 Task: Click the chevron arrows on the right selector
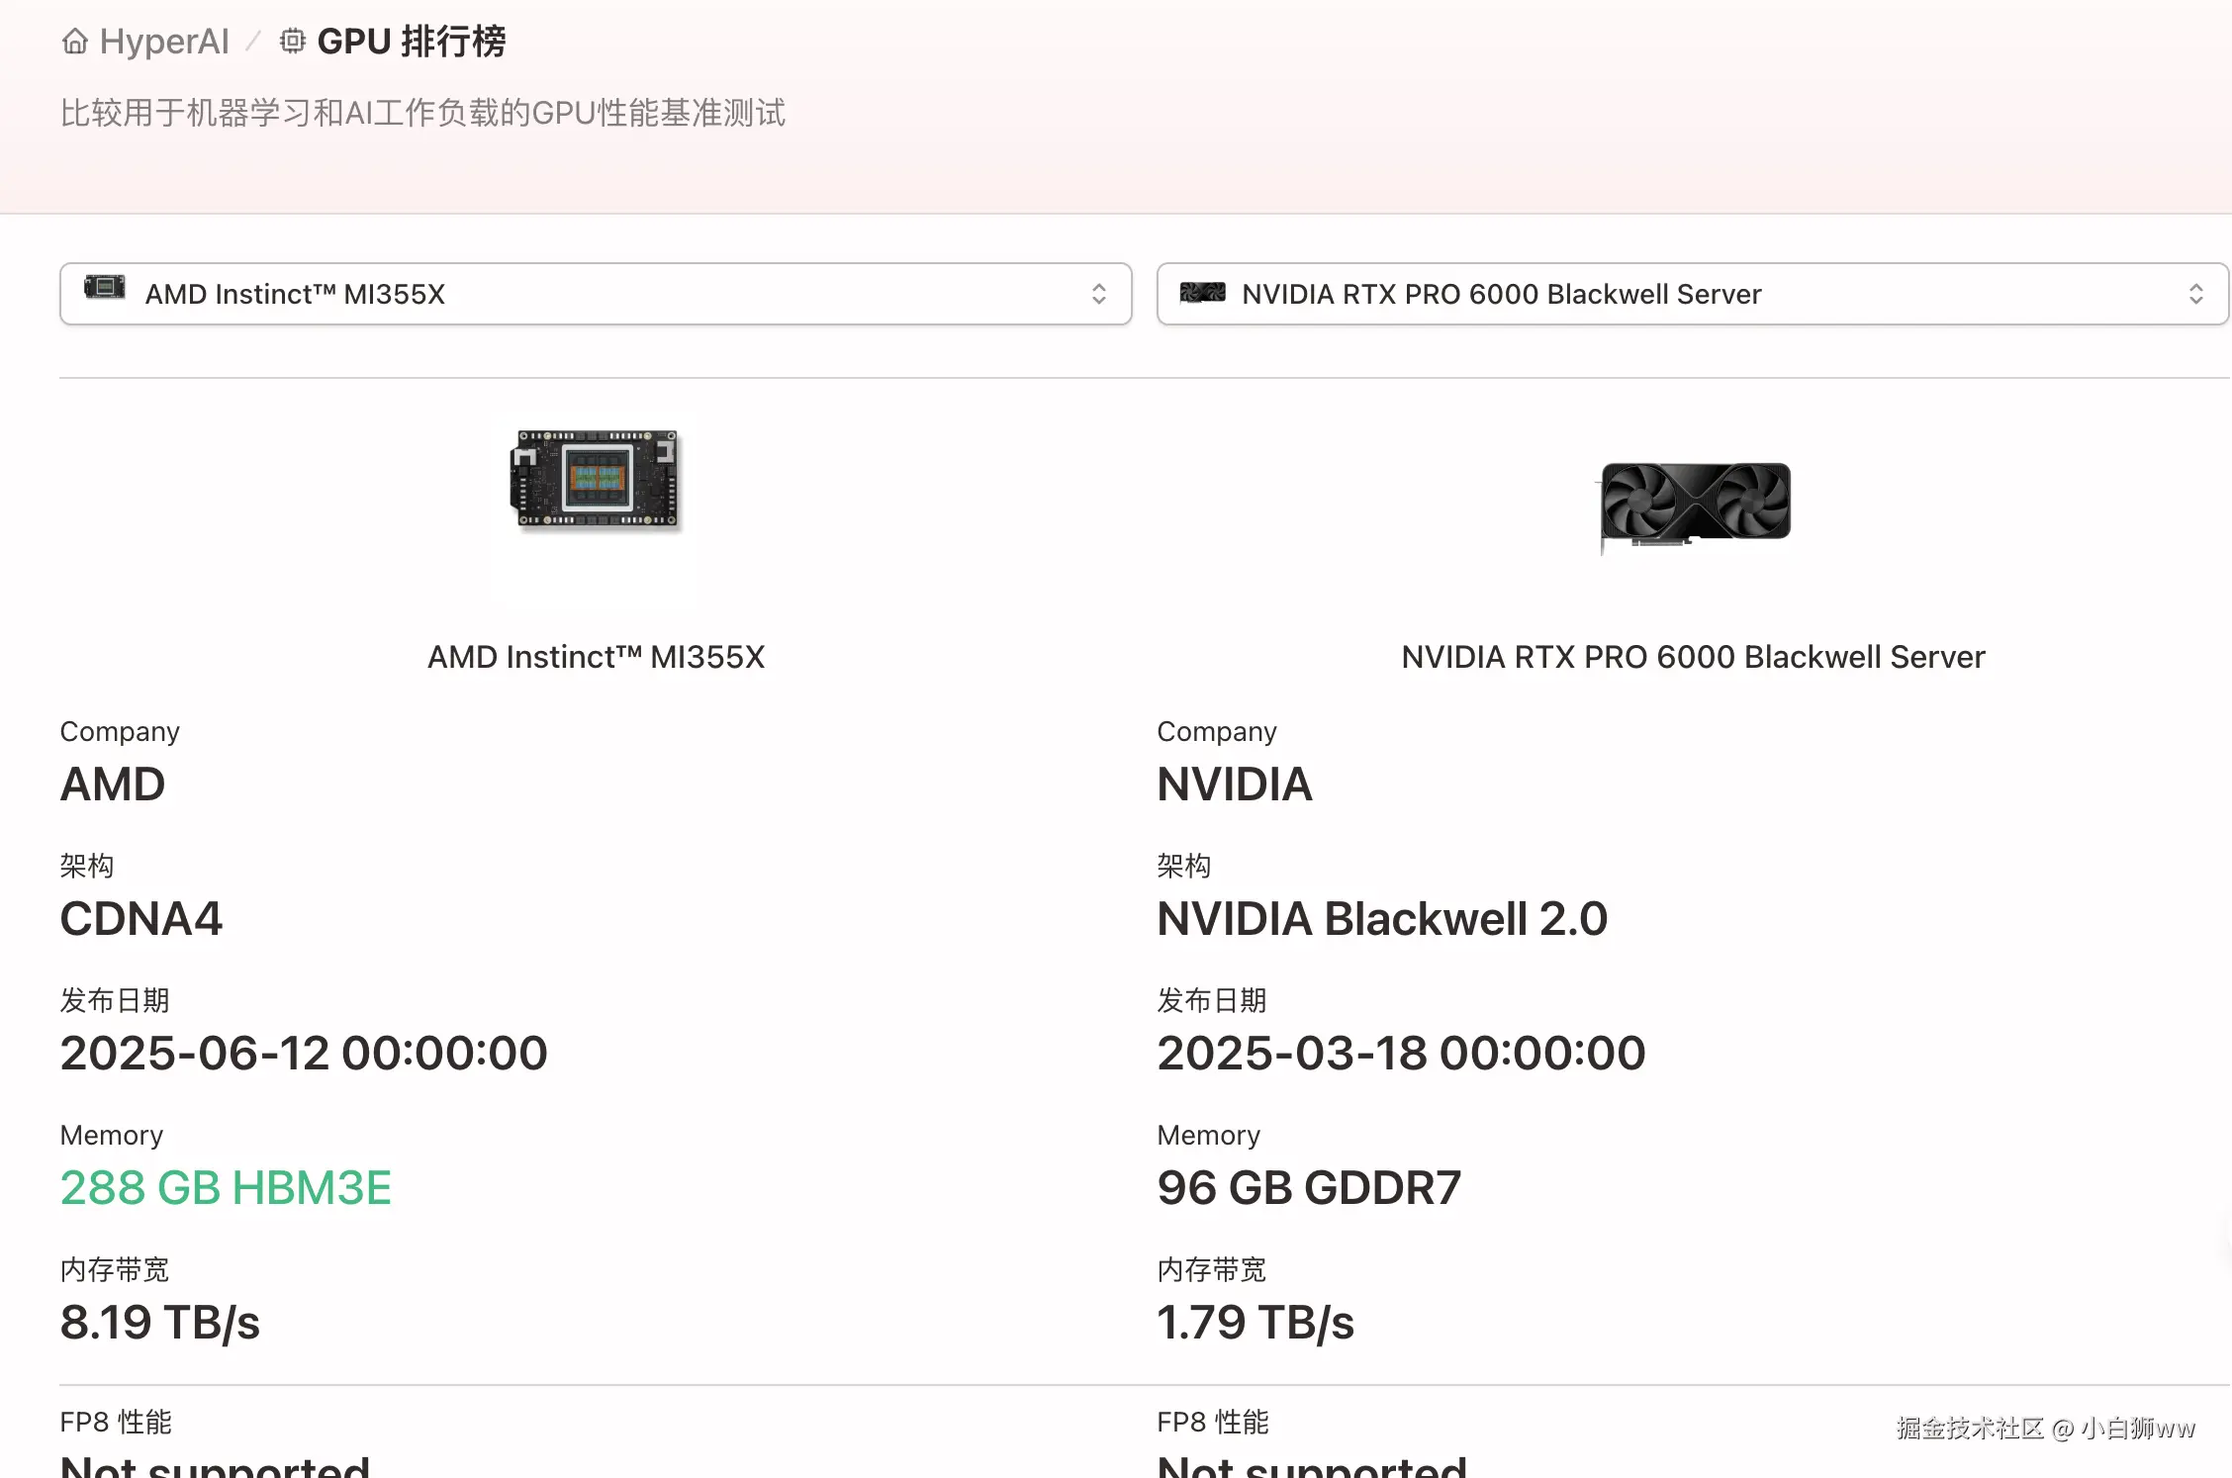click(x=2196, y=294)
